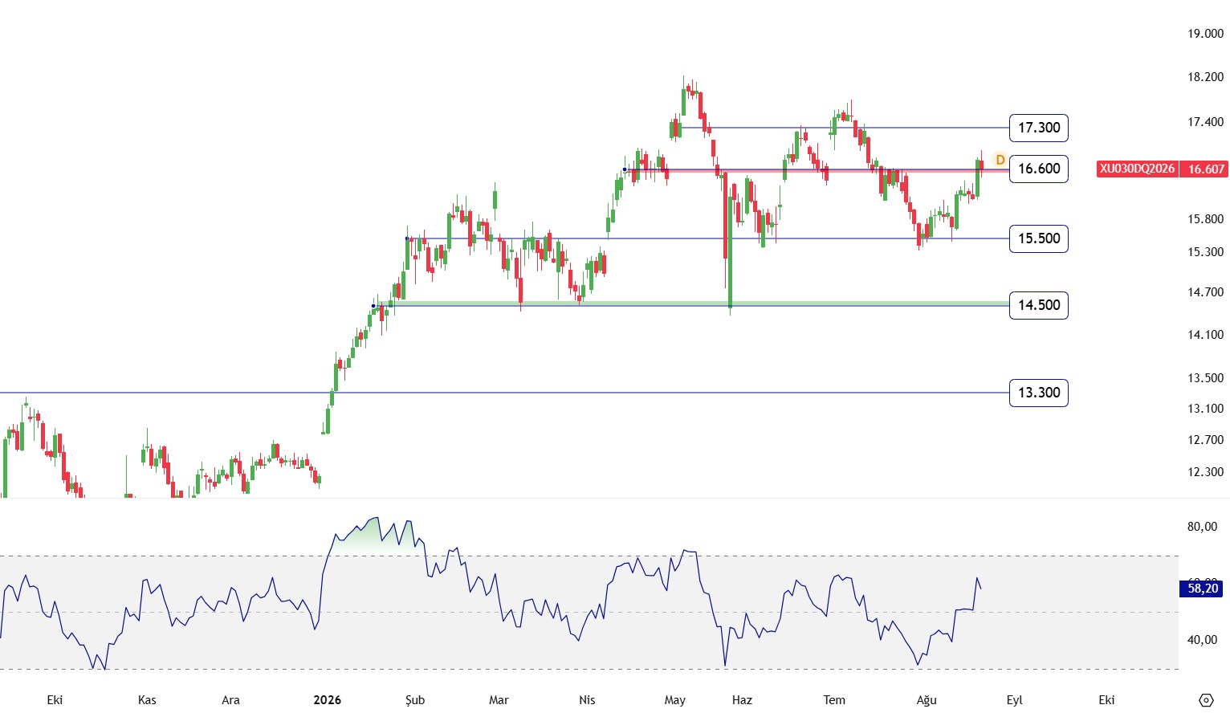This screenshot has height=713, width=1230.
Task: Click the 16.607 current price tag
Action: (x=1206, y=169)
